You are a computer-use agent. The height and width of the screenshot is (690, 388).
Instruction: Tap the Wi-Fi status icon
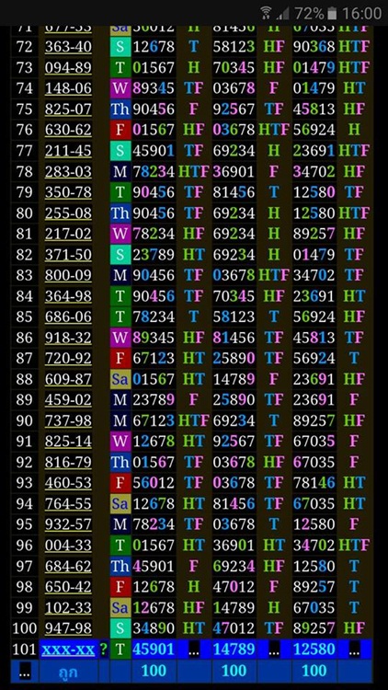pyautogui.click(x=266, y=13)
